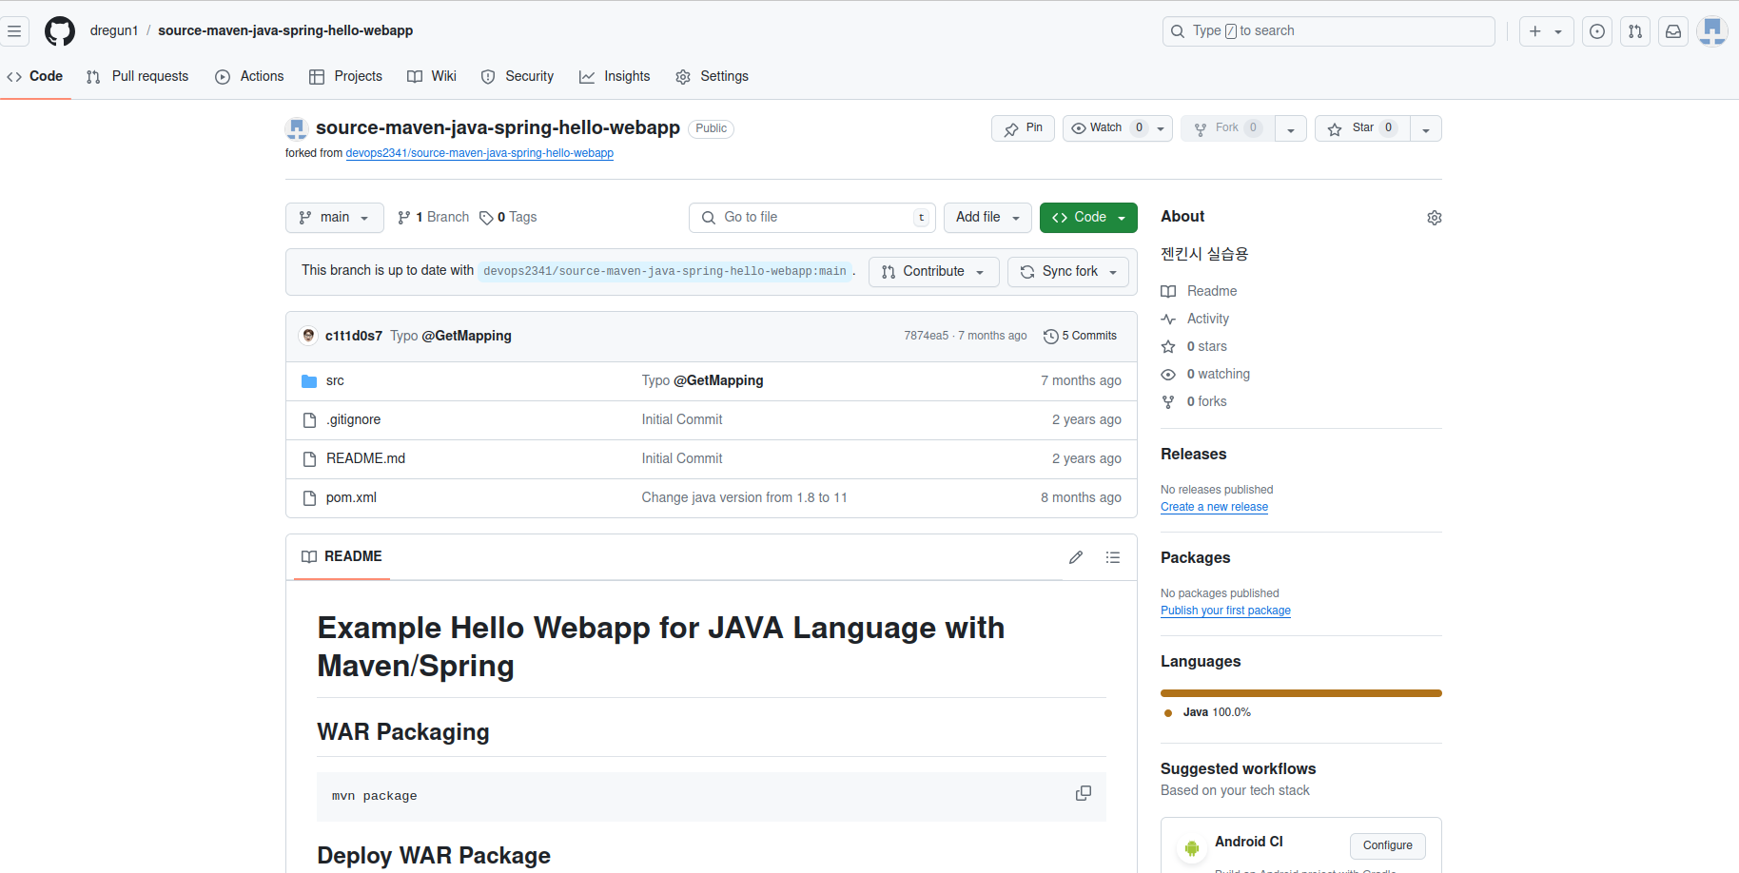Expand the Sync fork dropdown
This screenshot has width=1739, height=873.
point(1068,272)
